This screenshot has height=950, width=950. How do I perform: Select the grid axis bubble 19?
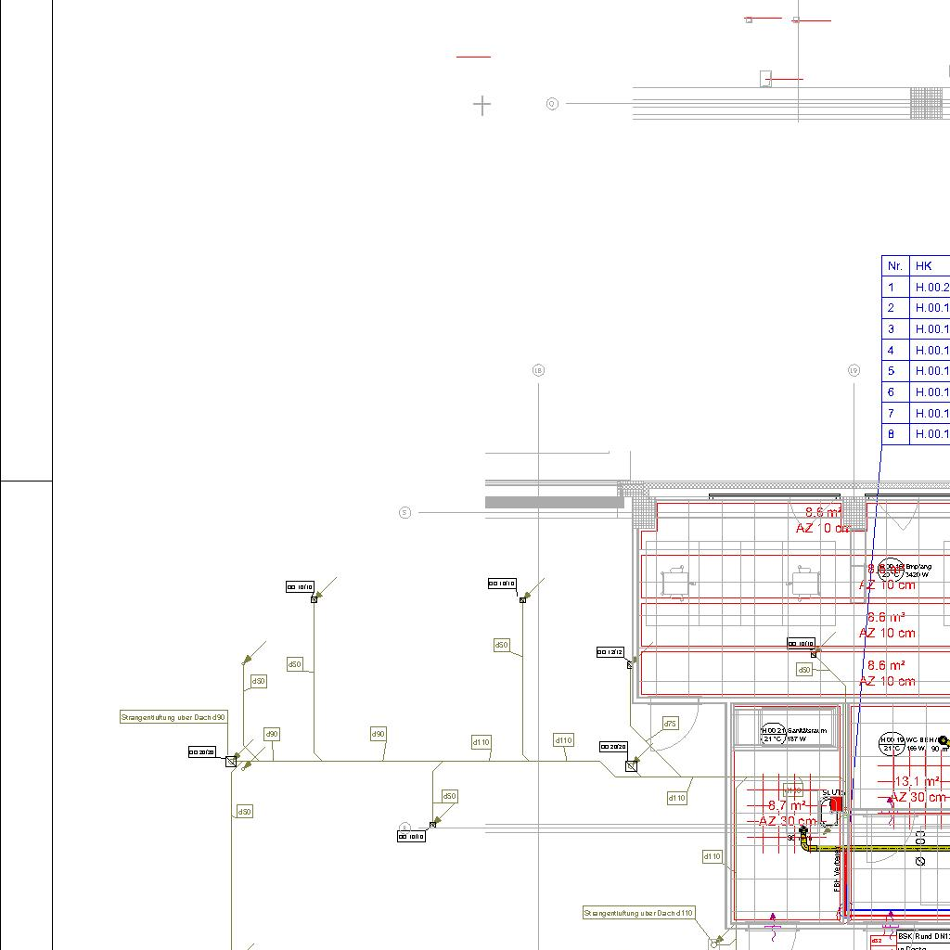click(854, 370)
